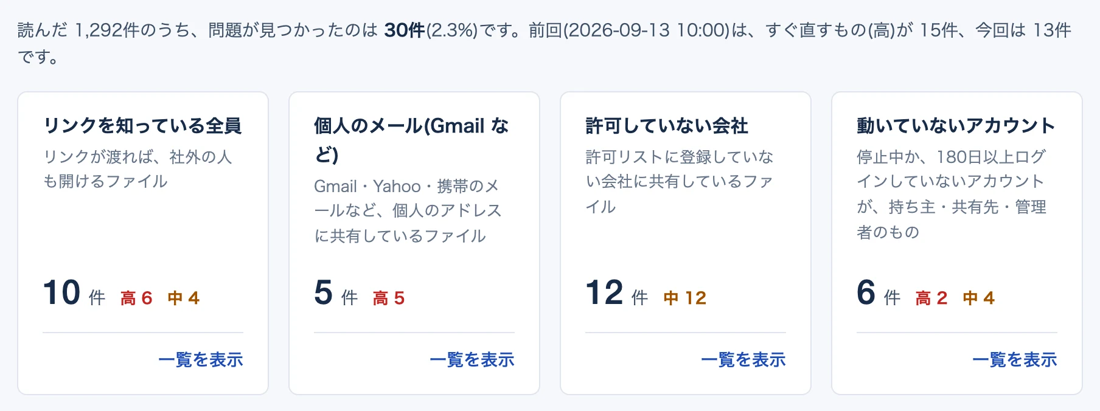Select the 中 4 badge in link-sharing card
The height and width of the screenshot is (411, 1100).
[x=184, y=298]
